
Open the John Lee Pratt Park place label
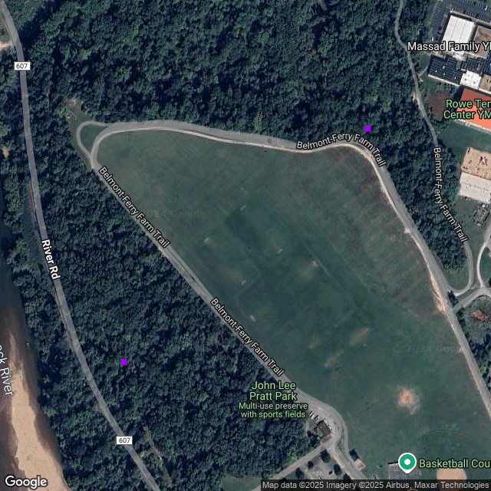coord(273,390)
